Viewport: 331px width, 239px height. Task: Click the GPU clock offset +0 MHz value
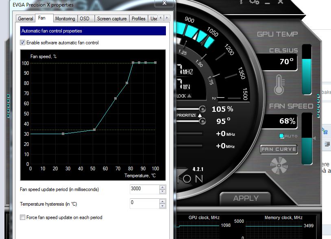pyautogui.click(x=225, y=134)
